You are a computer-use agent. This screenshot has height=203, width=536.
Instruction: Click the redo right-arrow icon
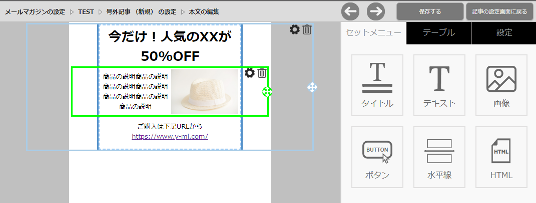tap(376, 11)
